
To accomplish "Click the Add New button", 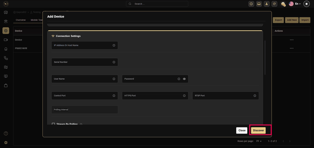I will point(292,20).
